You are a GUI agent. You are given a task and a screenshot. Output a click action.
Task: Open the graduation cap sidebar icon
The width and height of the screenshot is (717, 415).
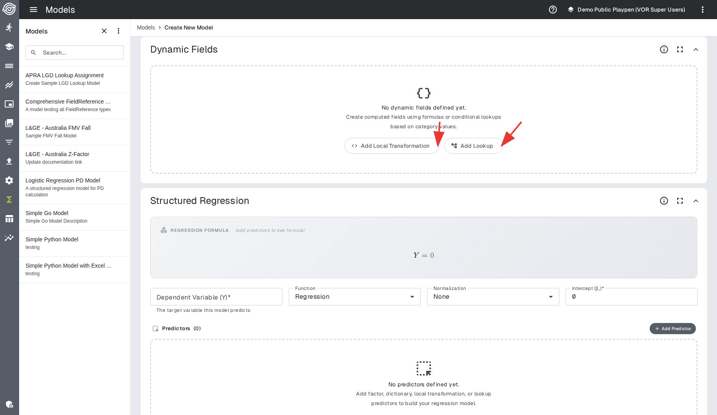9,47
